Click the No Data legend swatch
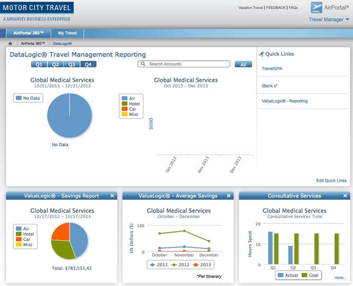The height and width of the screenshot is (286, 353). [19, 98]
